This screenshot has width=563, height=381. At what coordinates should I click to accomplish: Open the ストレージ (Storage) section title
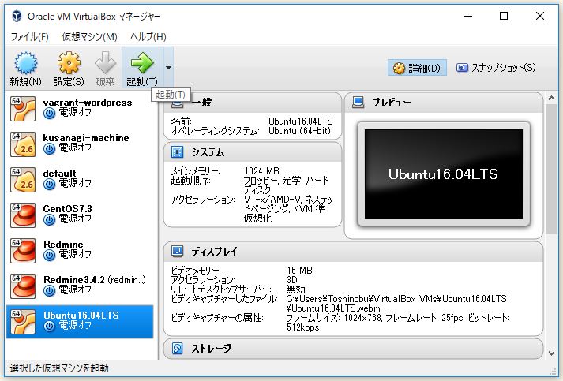211,349
